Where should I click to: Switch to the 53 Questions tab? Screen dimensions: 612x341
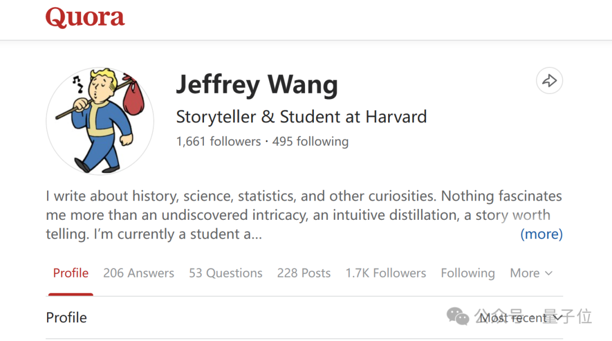226,272
